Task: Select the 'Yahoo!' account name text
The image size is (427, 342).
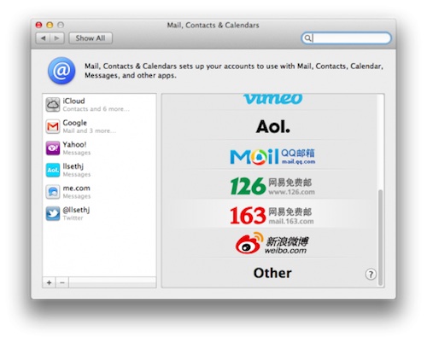Action: 74,144
